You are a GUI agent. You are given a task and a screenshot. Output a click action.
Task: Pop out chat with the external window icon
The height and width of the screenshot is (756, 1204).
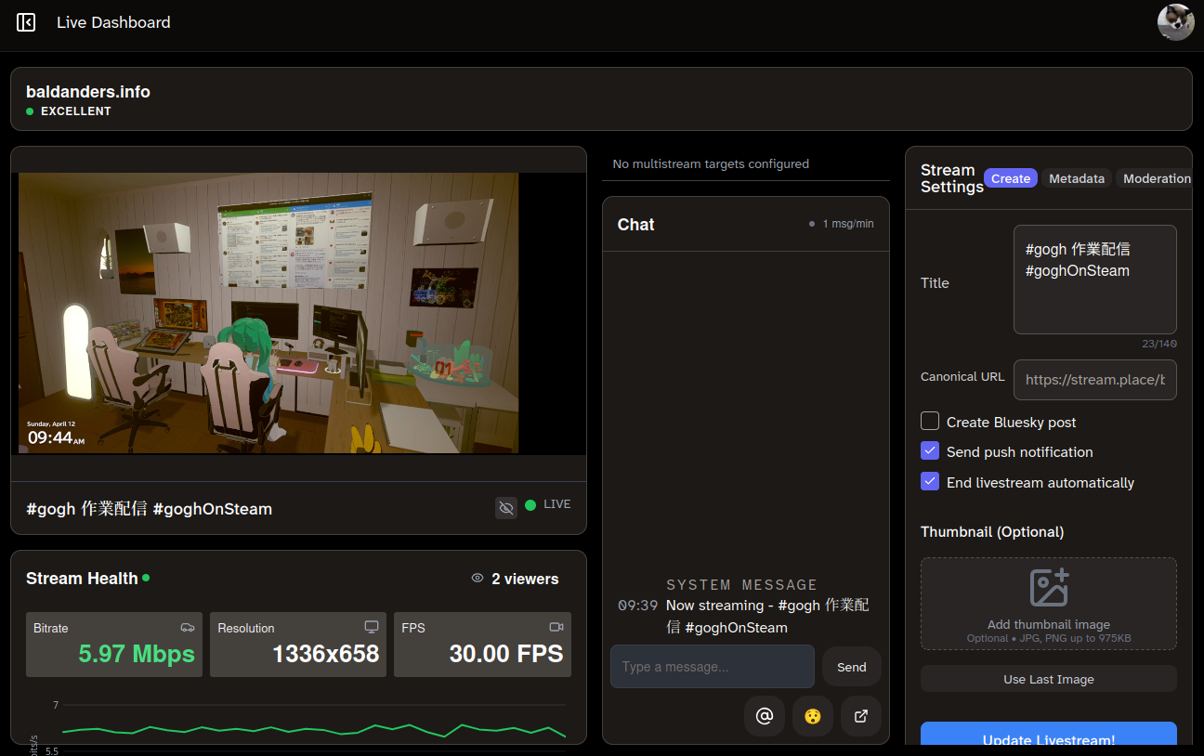pyautogui.click(x=861, y=716)
